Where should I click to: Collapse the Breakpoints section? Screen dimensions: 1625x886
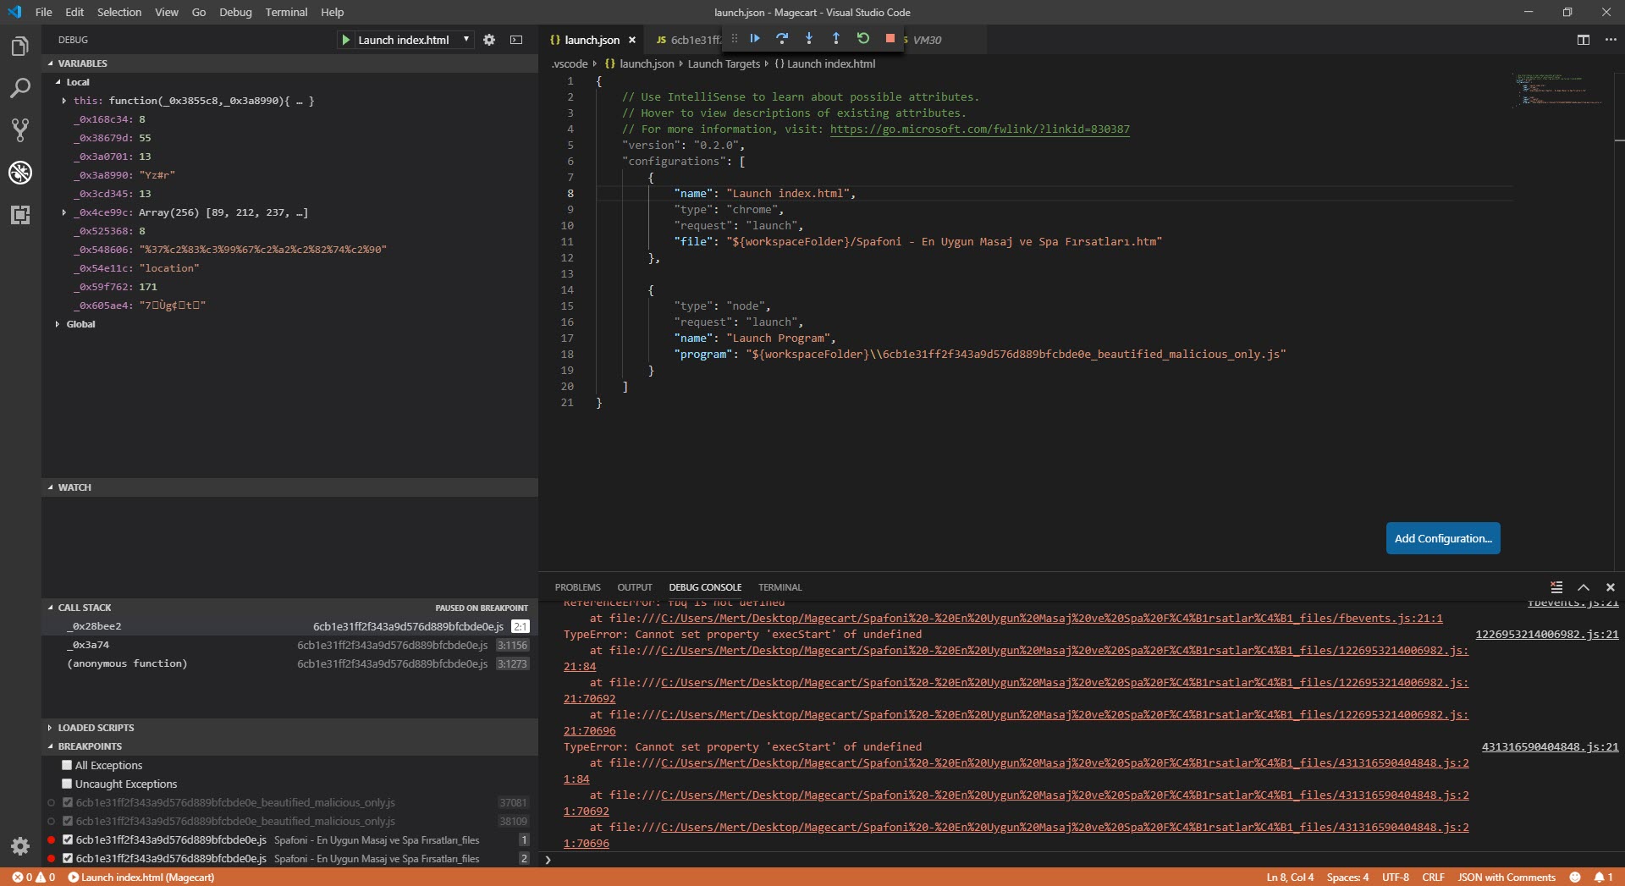(x=51, y=746)
